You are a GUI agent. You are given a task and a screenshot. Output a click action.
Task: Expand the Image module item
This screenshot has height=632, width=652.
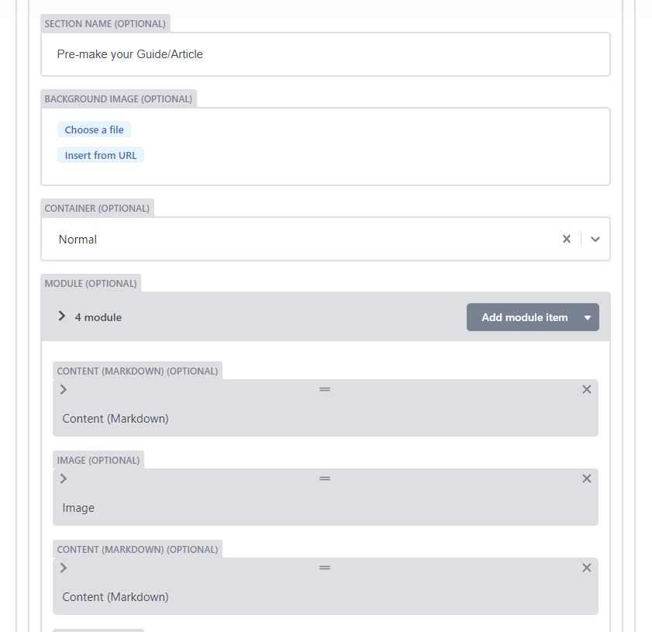pos(64,478)
